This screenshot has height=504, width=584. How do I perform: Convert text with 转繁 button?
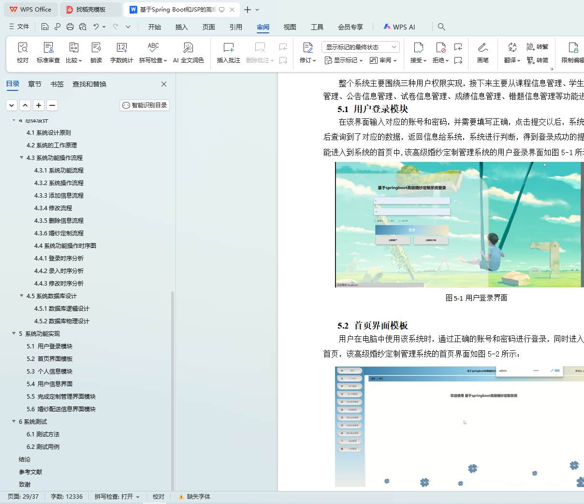(538, 47)
